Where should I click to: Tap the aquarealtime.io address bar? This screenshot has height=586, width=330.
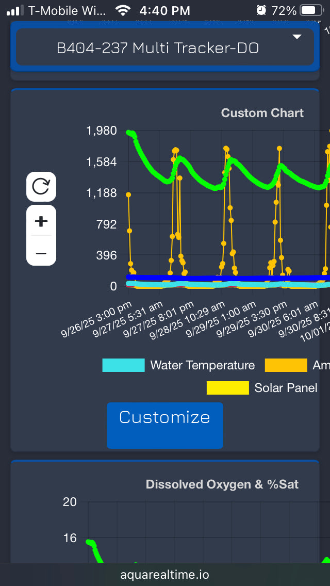[165, 575]
